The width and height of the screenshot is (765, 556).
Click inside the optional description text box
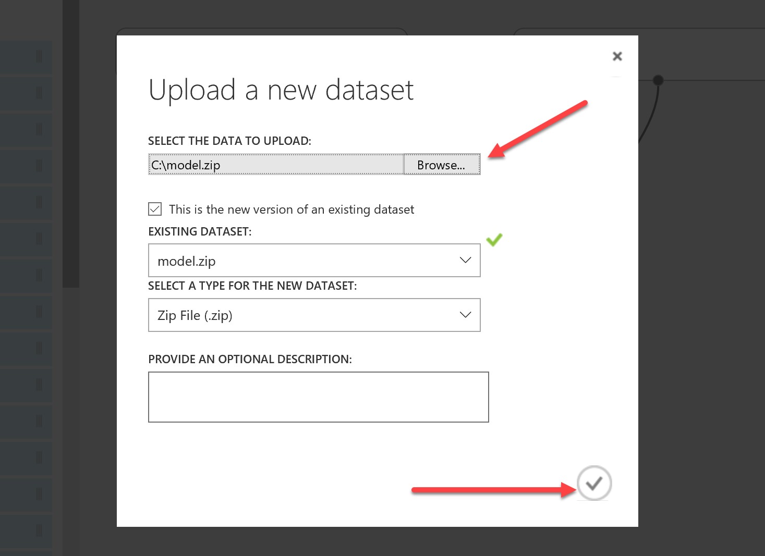318,396
